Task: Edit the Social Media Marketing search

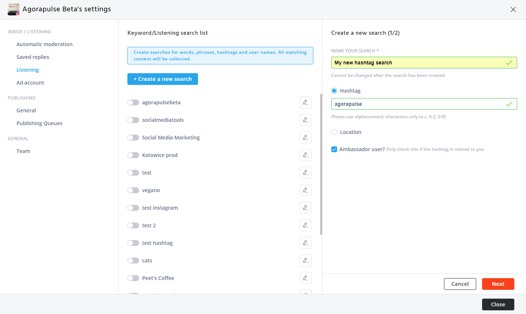Action: click(305, 138)
